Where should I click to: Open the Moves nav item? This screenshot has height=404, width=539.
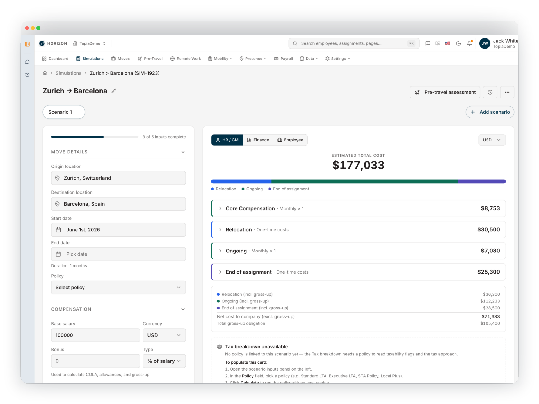[120, 59]
